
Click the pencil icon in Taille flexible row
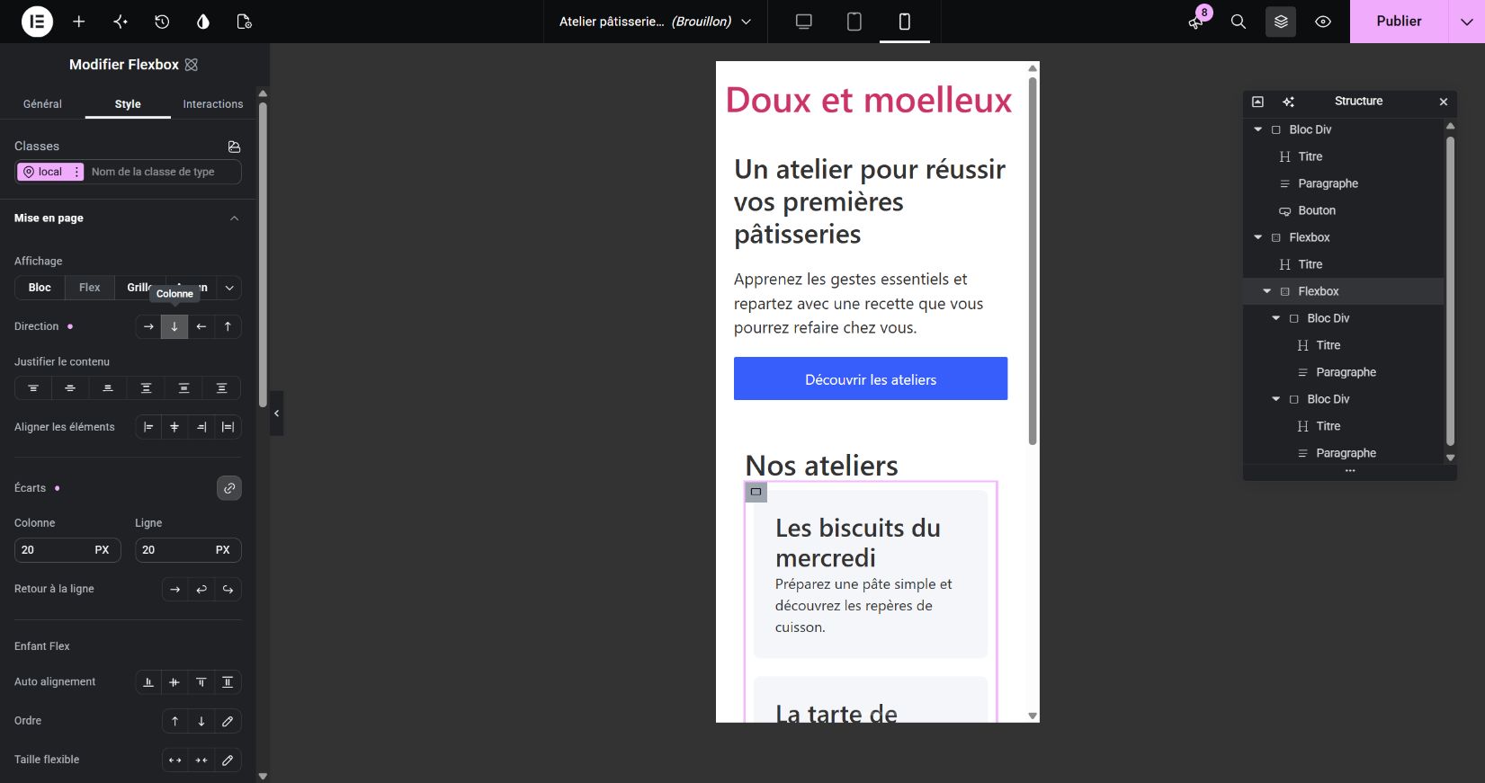tap(228, 761)
